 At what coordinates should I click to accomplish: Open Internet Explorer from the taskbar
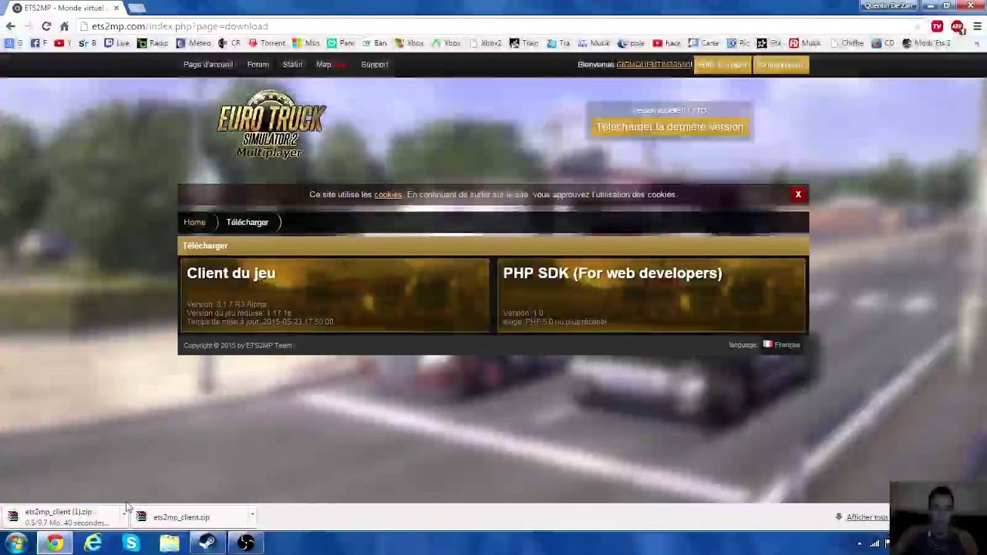tap(93, 543)
